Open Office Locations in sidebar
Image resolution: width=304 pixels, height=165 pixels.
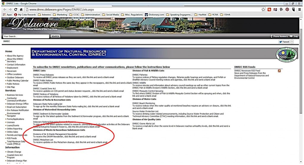14,74
